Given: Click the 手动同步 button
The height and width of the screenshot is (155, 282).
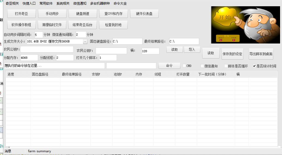Looking at the screenshot, I should [52, 14].
